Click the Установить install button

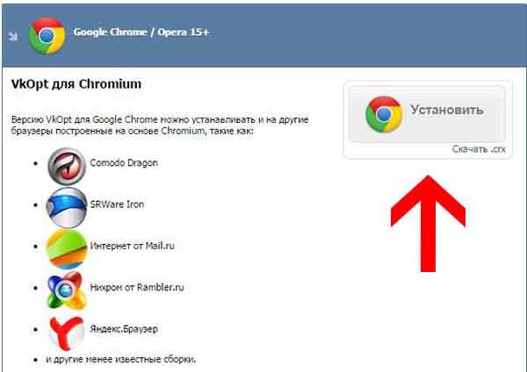point(427,114)
